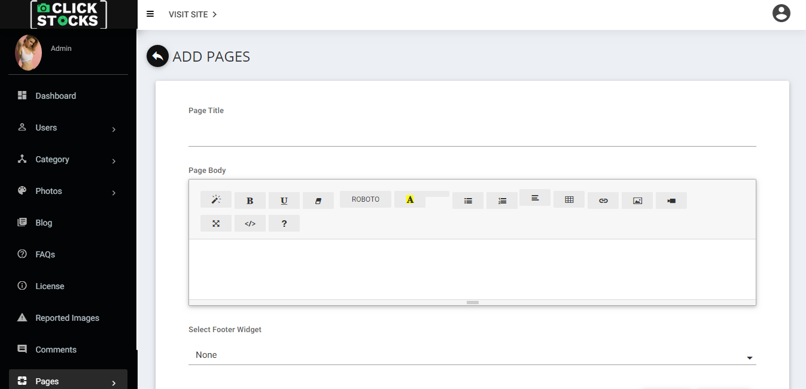Toggle code view in editor
Screen dimensions: 806x389
point(250,223)
